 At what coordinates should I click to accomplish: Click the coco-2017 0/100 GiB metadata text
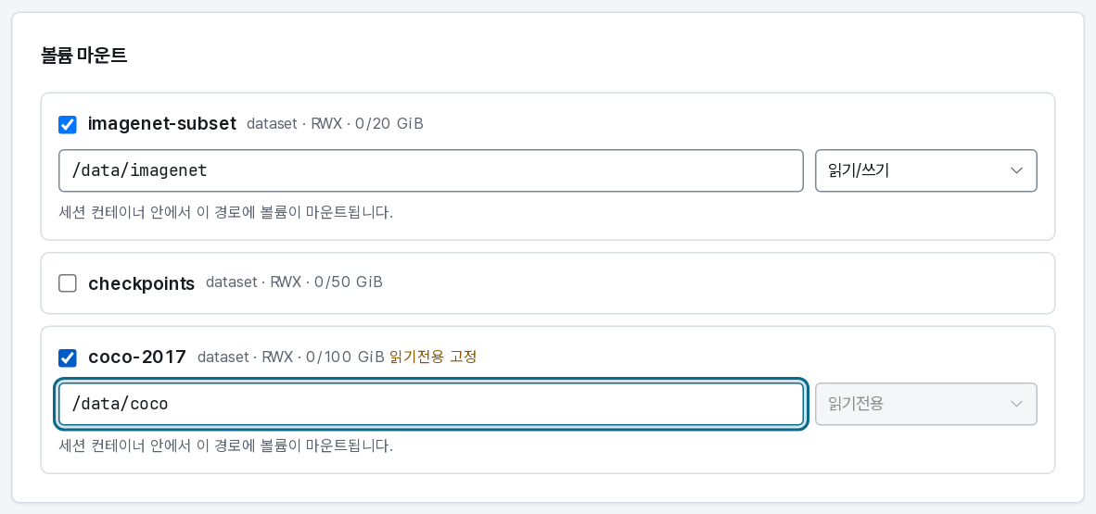click(291, 357)
